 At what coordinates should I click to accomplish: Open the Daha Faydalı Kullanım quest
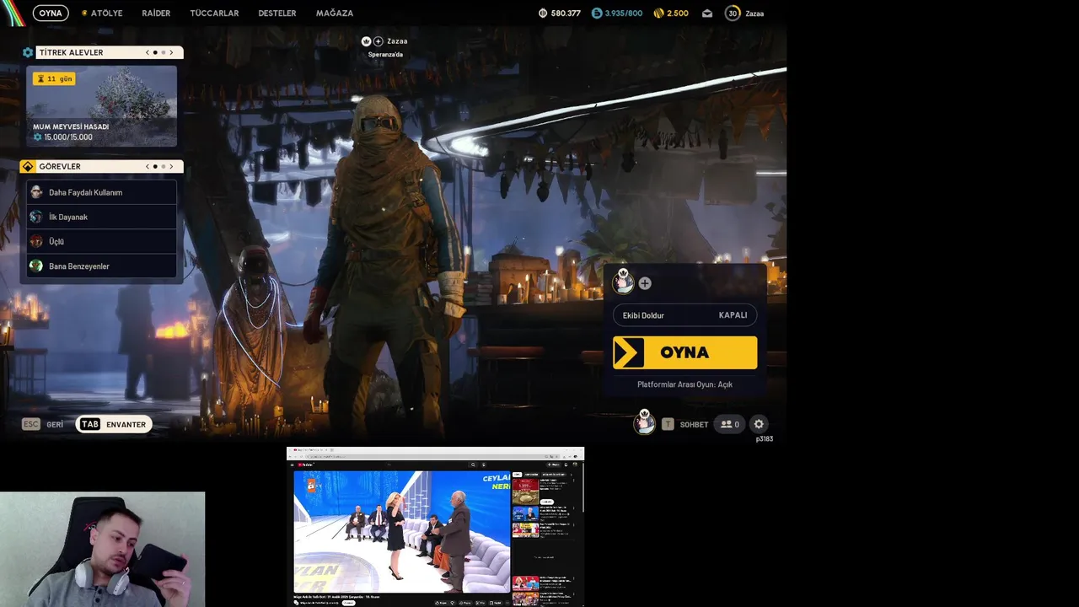(x=101, y=192)
